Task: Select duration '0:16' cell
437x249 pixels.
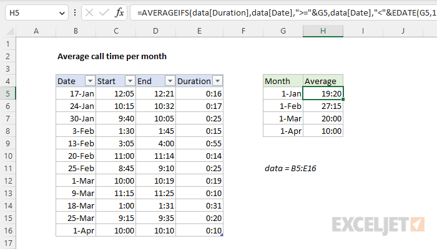Action: click(200, 93)
